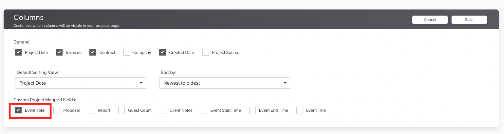Click the Project Date dropdown arrow
This screenshot has width=504, height=134.
(x=141, y=83)
